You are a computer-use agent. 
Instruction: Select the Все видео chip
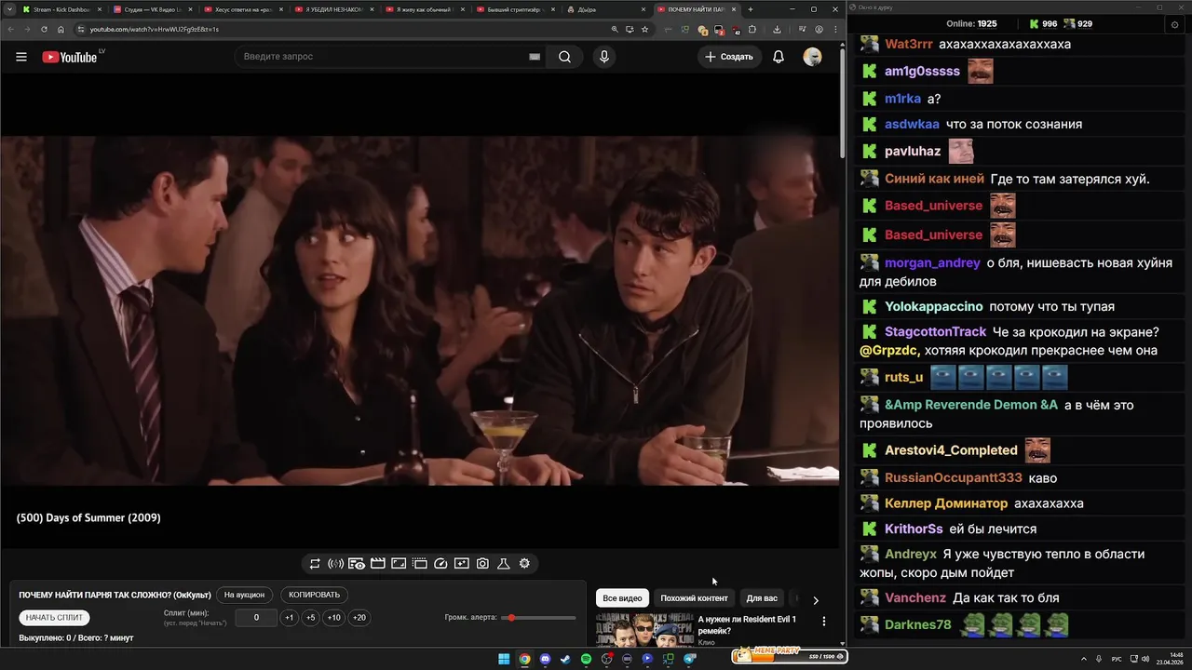tap(622, 598)
